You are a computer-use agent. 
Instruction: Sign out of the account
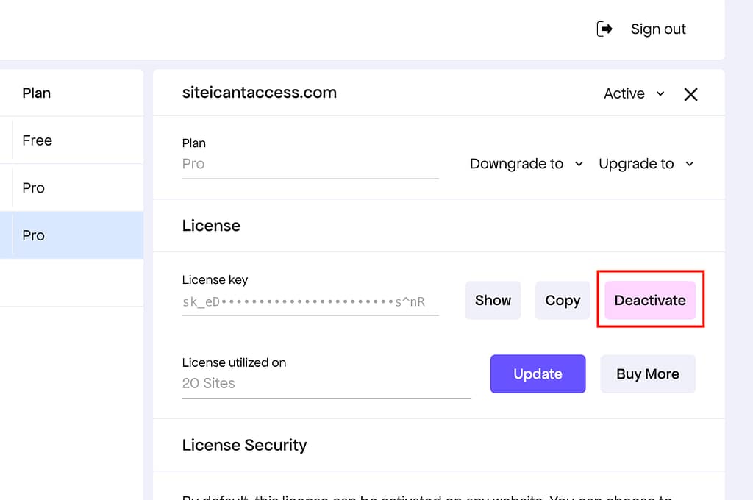(x=658, y=29)
